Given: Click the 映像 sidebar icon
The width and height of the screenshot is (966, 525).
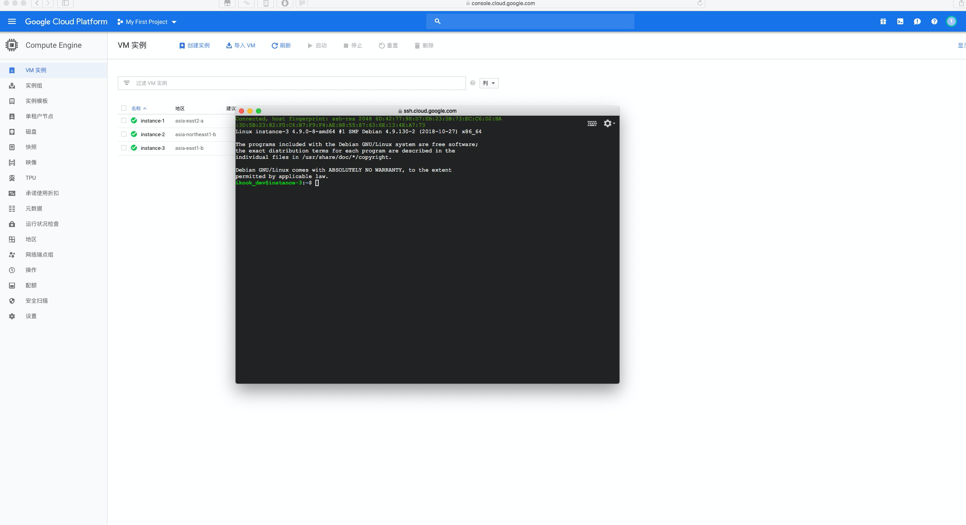Looking at the screenshot, I should (12, 163).
